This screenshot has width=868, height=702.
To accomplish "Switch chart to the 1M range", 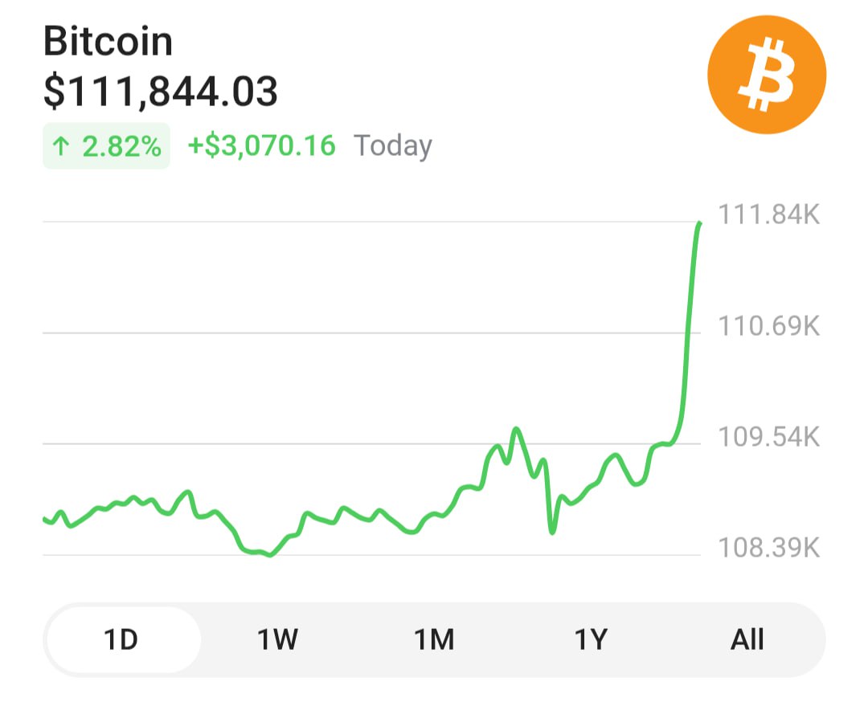I will pyautogui.click(x=435, y=639).
